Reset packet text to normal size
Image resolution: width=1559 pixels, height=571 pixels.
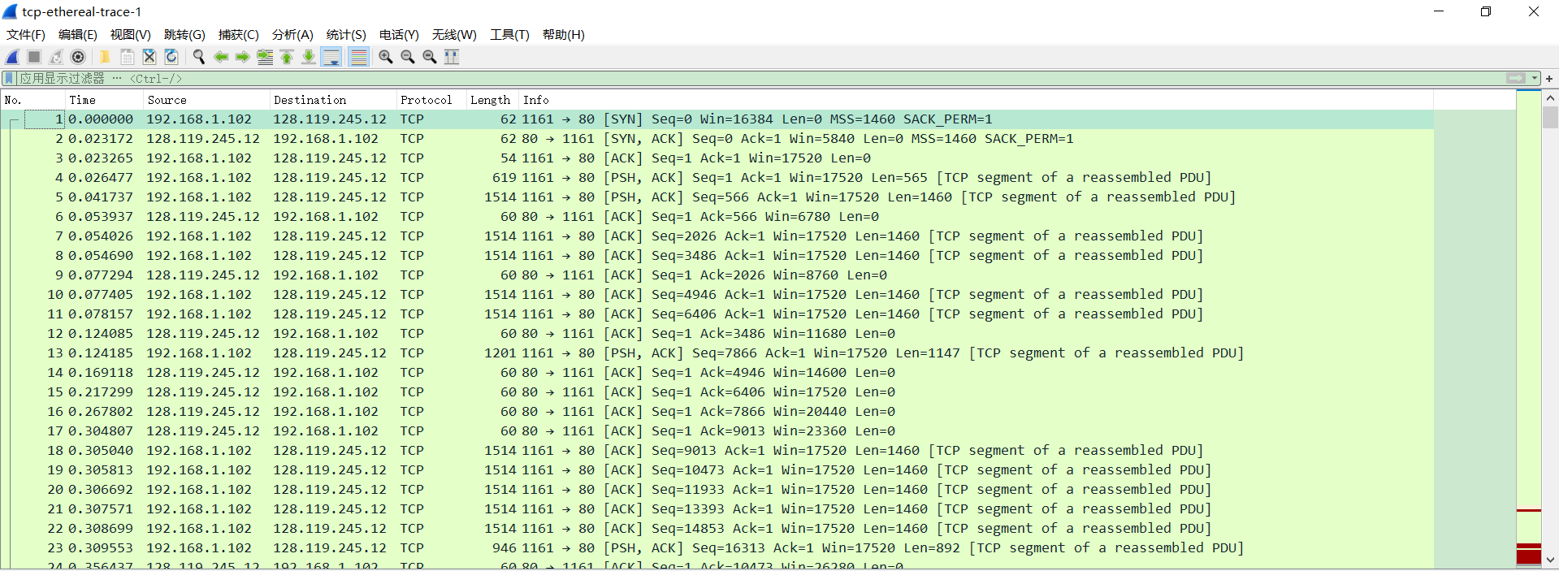430,57
